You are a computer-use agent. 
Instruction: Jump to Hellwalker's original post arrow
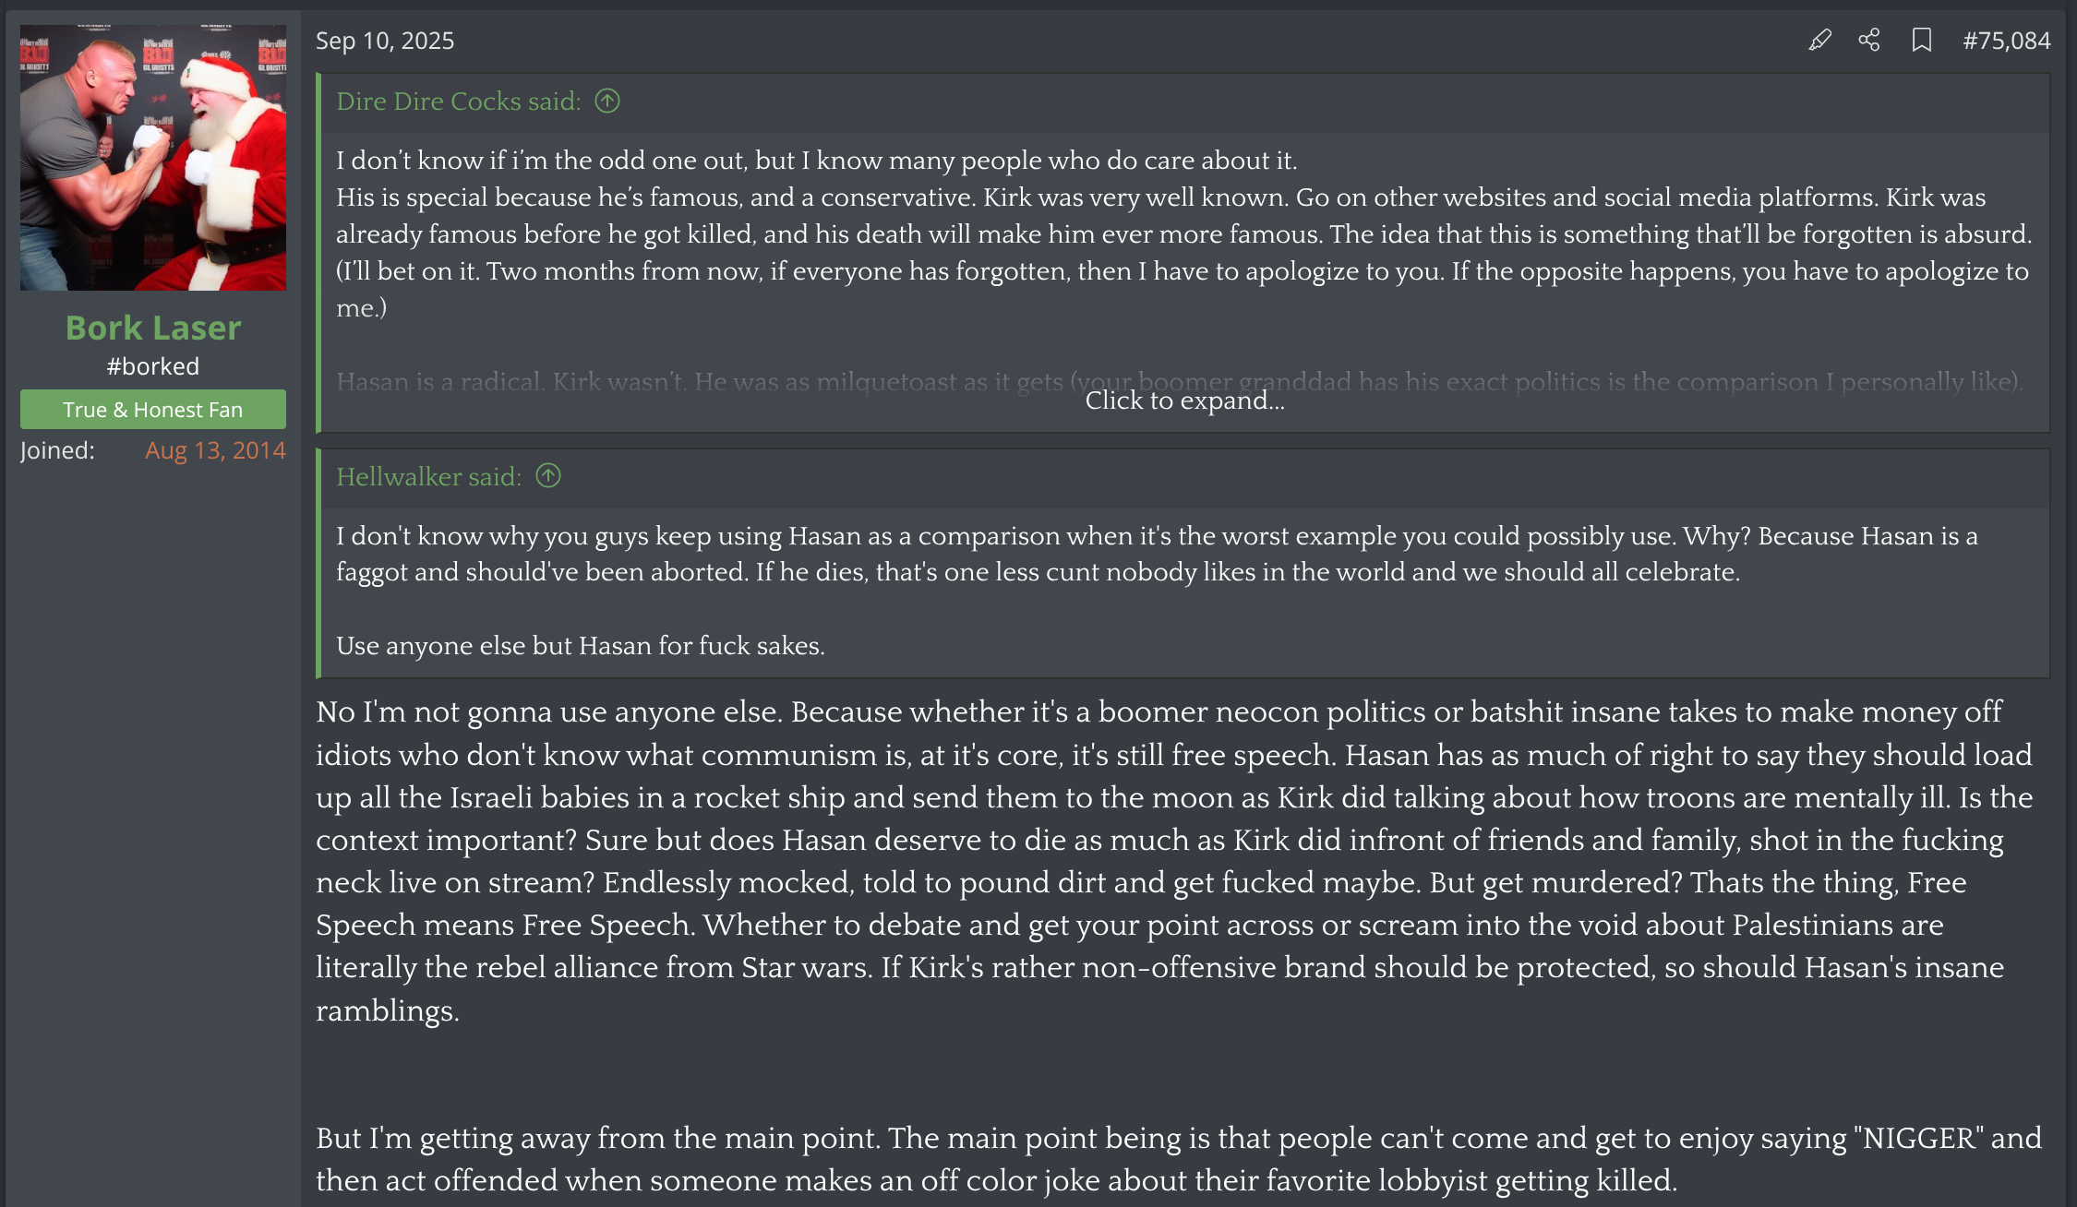point(548,475)
